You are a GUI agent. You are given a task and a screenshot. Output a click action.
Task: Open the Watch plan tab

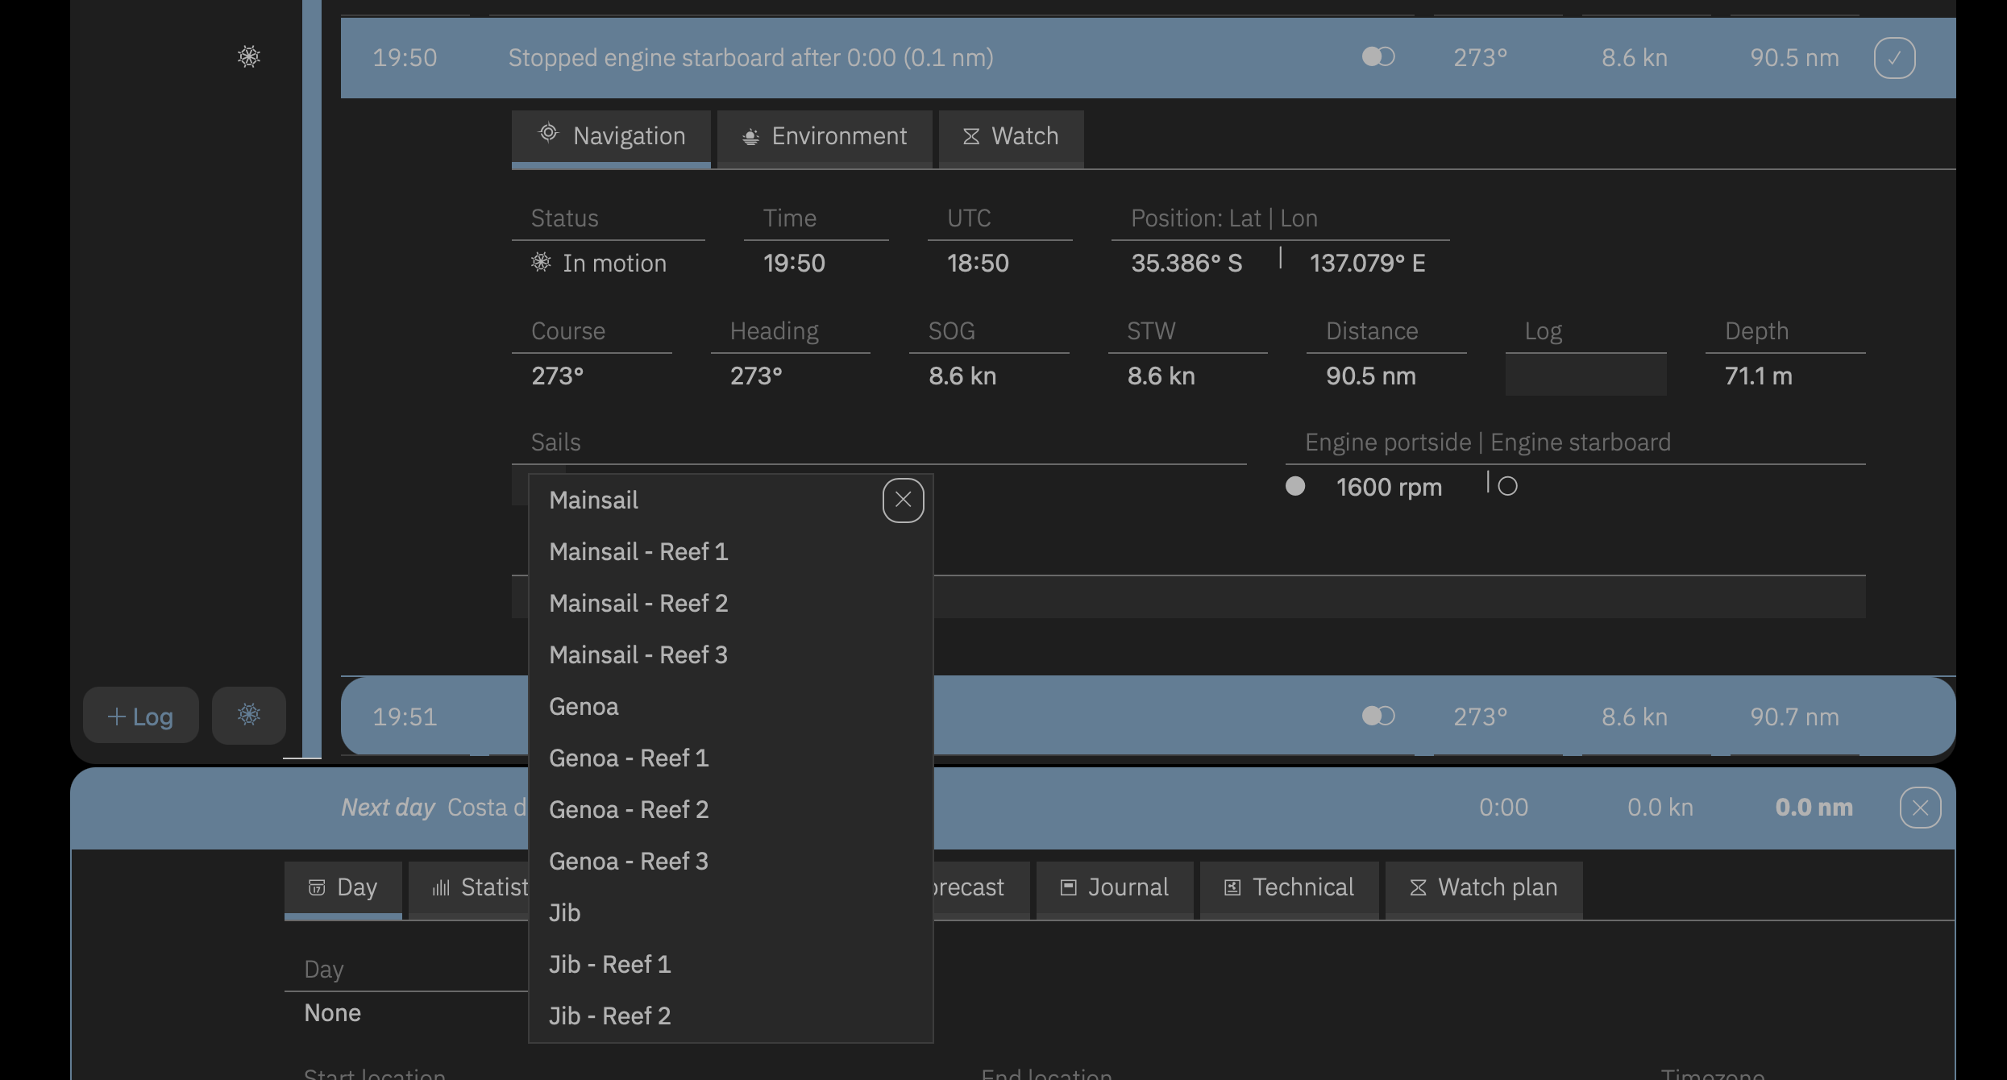click(x=1483, y=887)
